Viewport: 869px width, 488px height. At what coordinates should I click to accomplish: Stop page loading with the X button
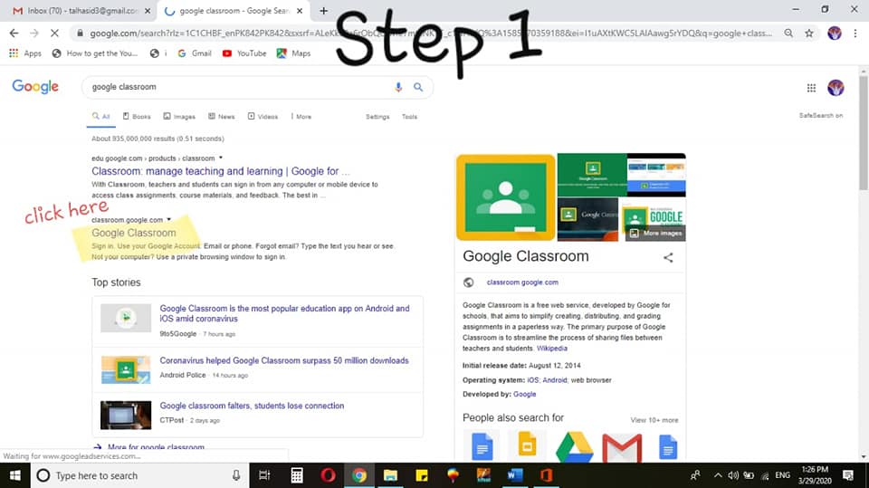point(54,33)
